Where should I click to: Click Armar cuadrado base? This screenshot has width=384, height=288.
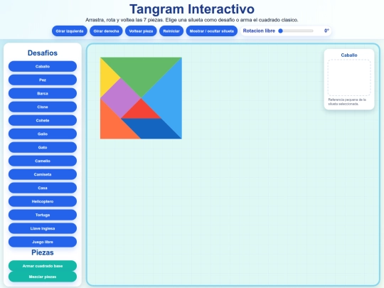tap(43, 266)
